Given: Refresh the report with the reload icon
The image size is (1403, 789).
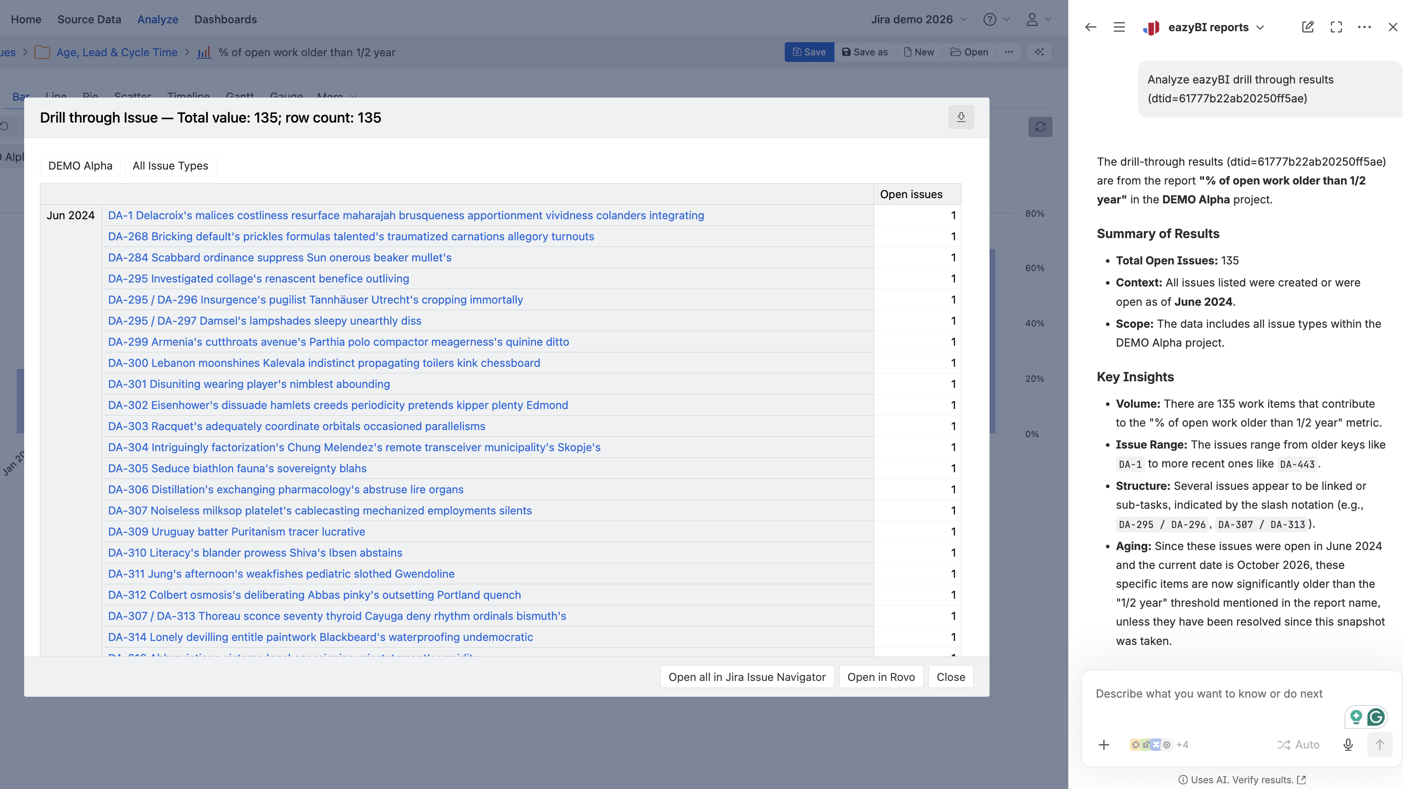Looking at the screenshot, I should pos(1040,127).
